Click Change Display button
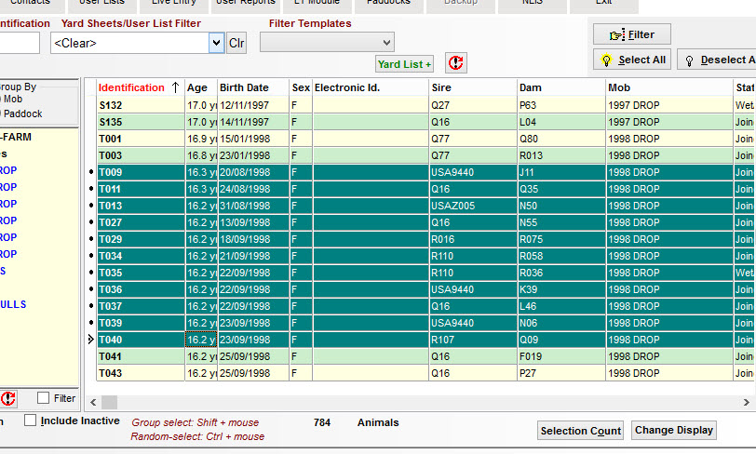The height and width of the screenshot is (454, 756). click(673, 430)
